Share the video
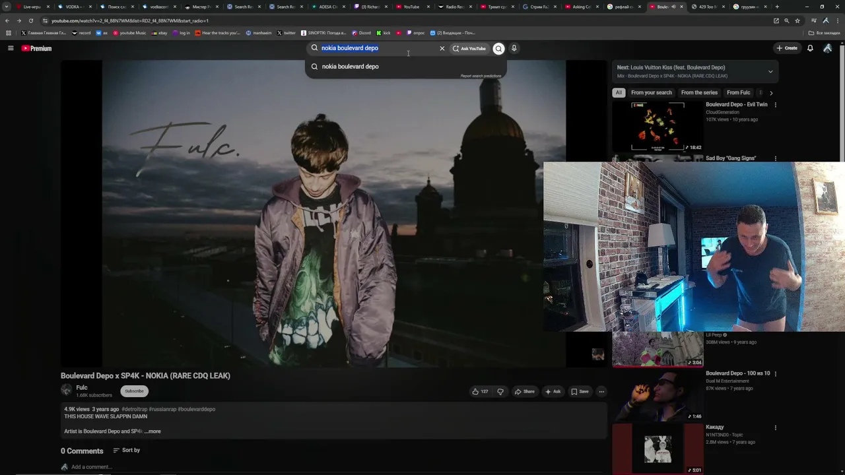 [524, 391]
